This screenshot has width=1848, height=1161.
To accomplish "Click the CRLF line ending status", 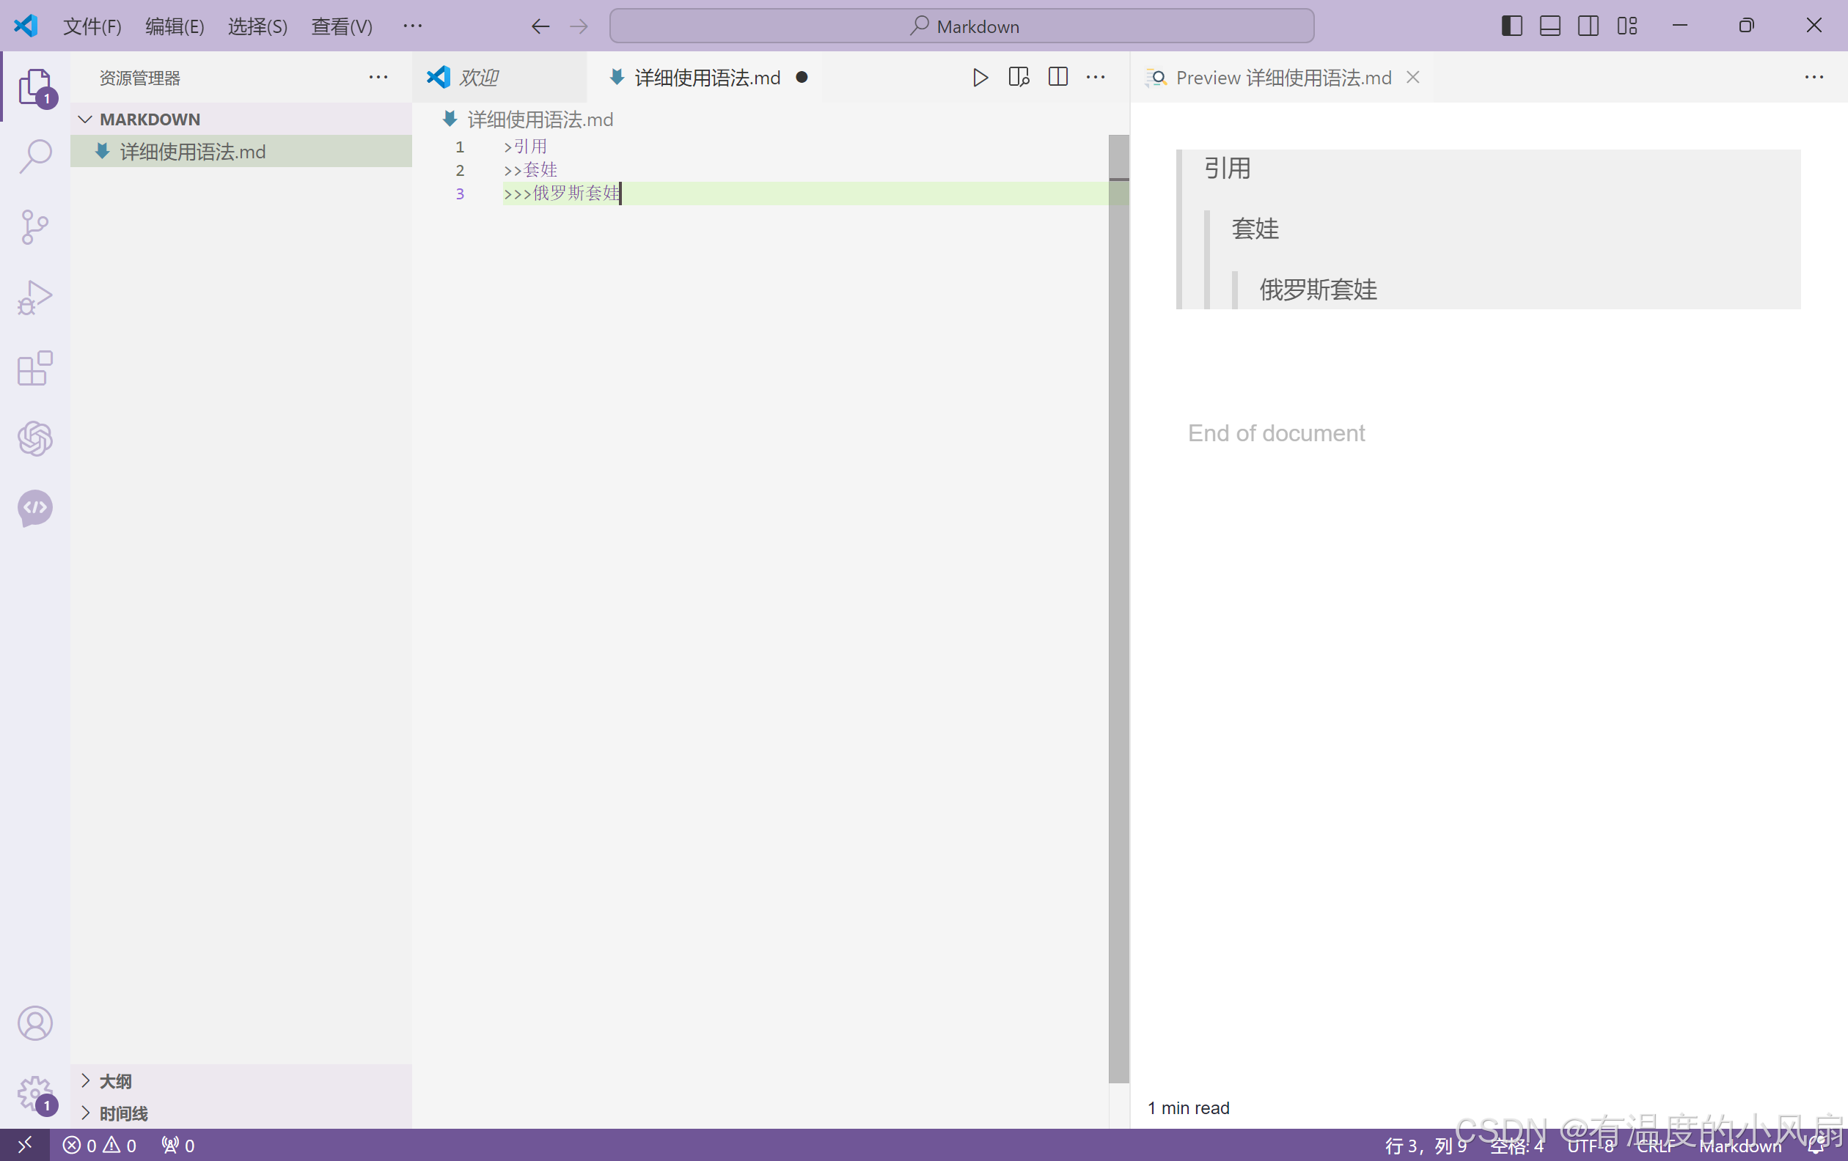I will click(x=1654, y=1146).
